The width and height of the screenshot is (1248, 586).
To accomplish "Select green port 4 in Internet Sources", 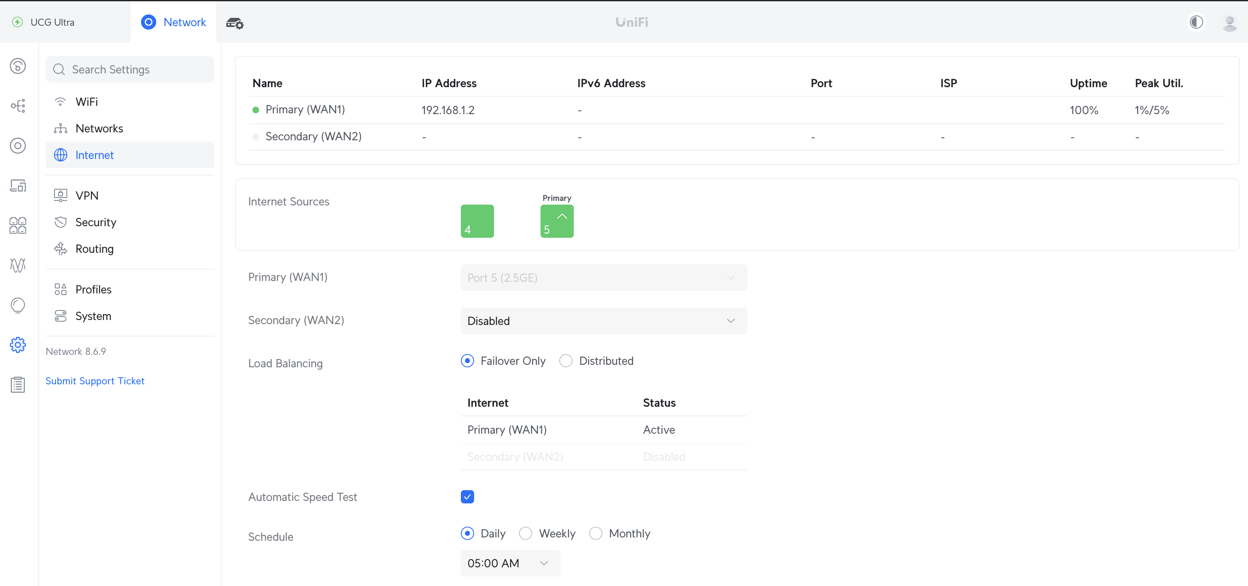I will (477, 221).
